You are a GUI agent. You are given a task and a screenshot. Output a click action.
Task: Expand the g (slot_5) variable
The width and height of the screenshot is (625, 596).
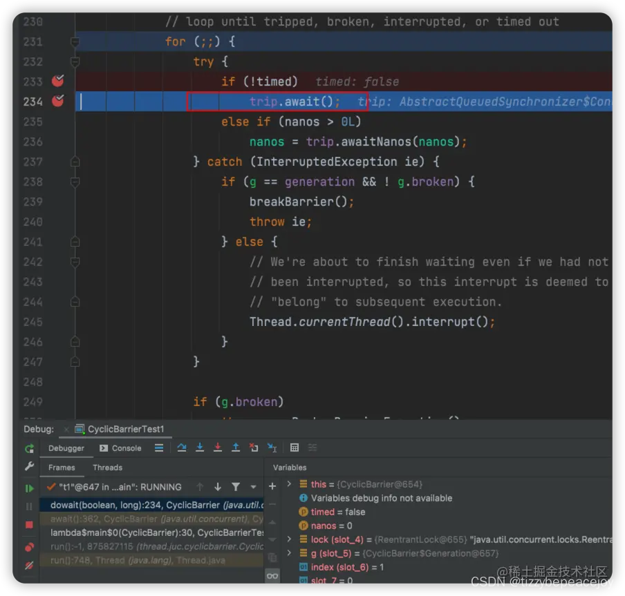(x=290, y=553)
